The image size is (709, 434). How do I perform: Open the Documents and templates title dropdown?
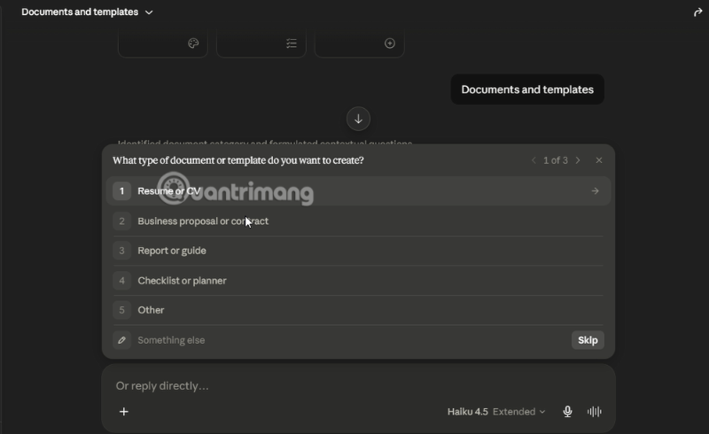click(87, 12)
